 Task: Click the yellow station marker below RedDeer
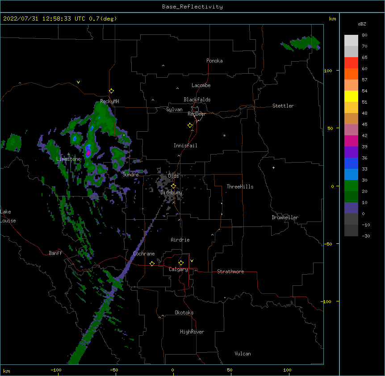click(x=190, y=125)
